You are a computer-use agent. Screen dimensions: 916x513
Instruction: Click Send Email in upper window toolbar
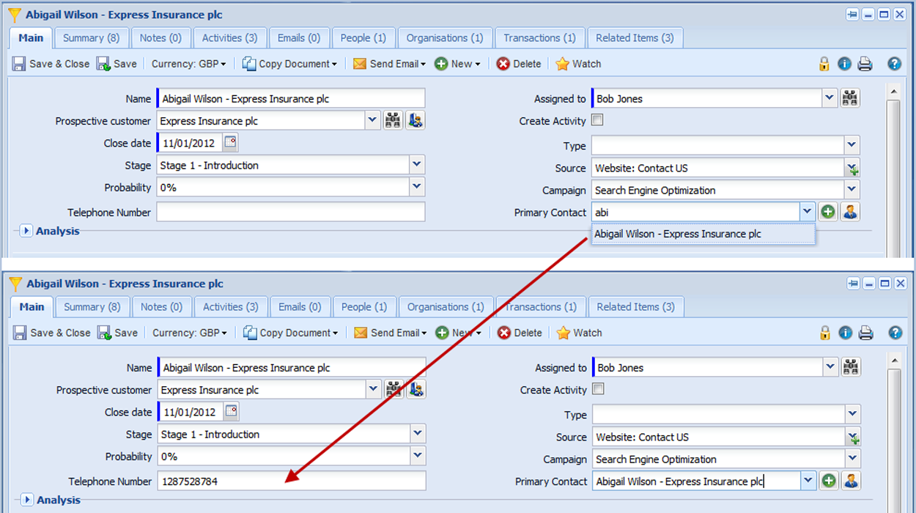point(389,64)
